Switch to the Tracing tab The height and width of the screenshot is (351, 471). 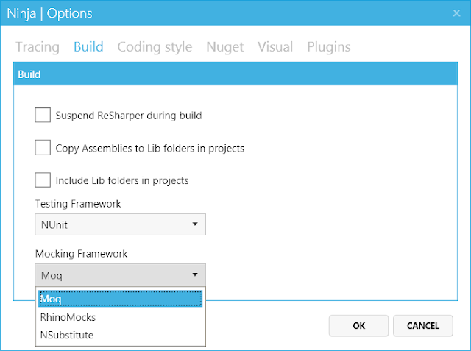click(x=38, y=47)
